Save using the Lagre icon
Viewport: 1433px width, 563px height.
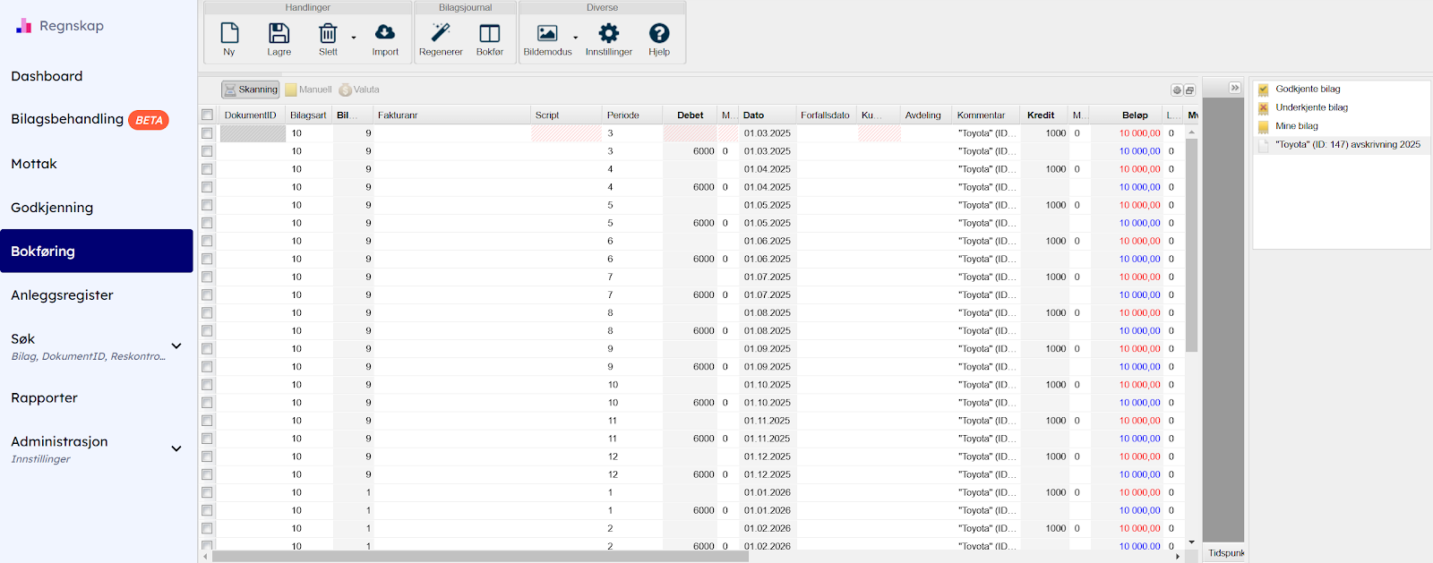tap(279, 38)
